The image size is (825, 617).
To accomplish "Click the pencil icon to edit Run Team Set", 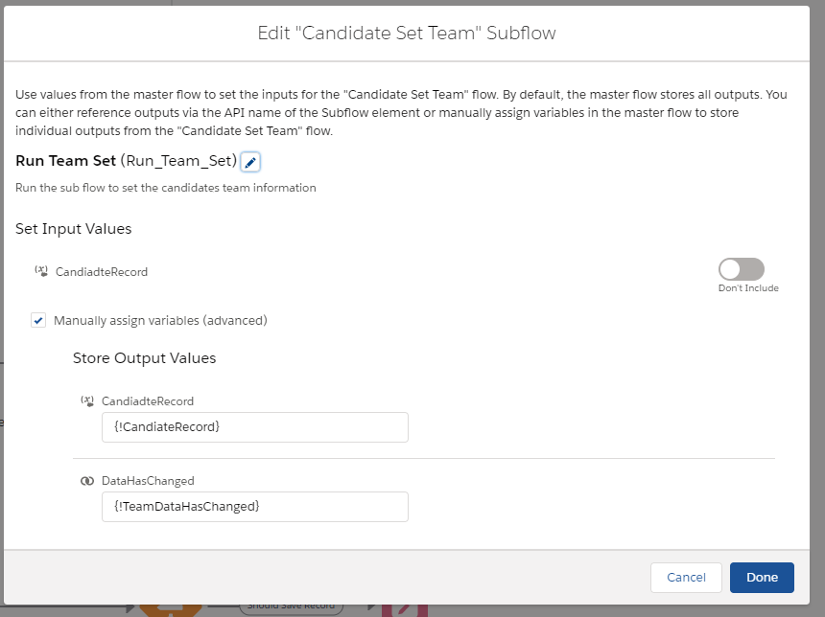I will [249, 162].
